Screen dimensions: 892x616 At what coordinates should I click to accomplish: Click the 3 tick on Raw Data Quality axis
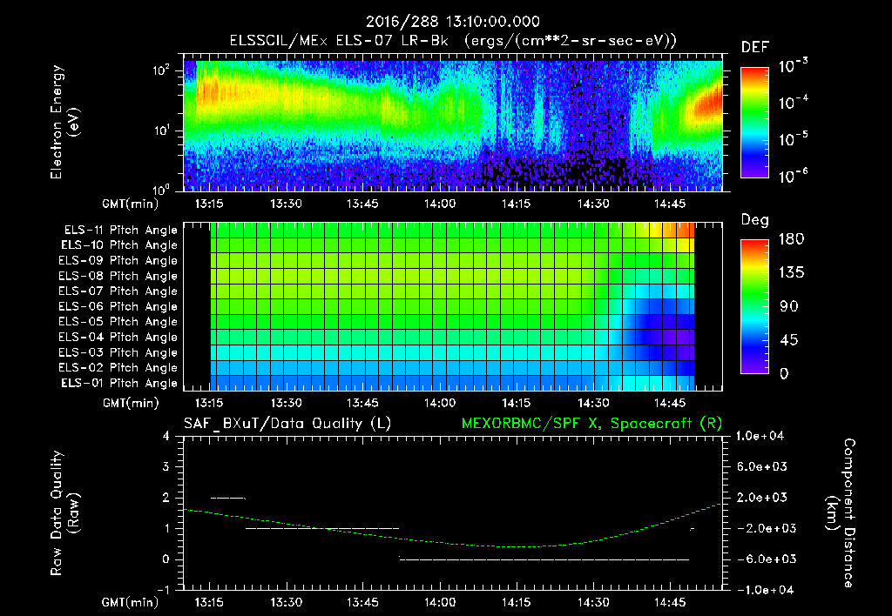point(166,466)
